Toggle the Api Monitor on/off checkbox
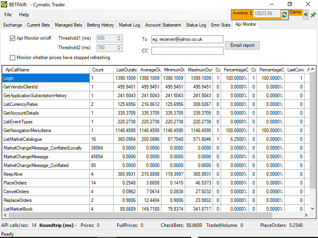 tap(12, 38)
